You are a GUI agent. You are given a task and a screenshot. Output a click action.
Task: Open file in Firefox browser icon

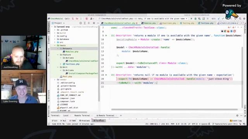click(228, 31)
